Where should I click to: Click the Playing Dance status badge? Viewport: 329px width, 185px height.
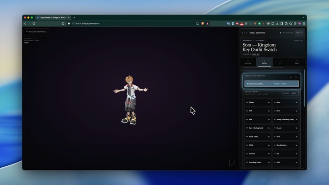[290, 93]
